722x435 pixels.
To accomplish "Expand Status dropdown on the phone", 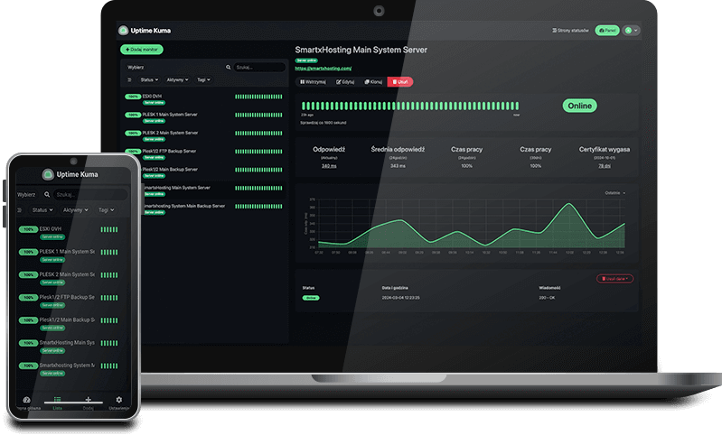I will coord(42,210).
